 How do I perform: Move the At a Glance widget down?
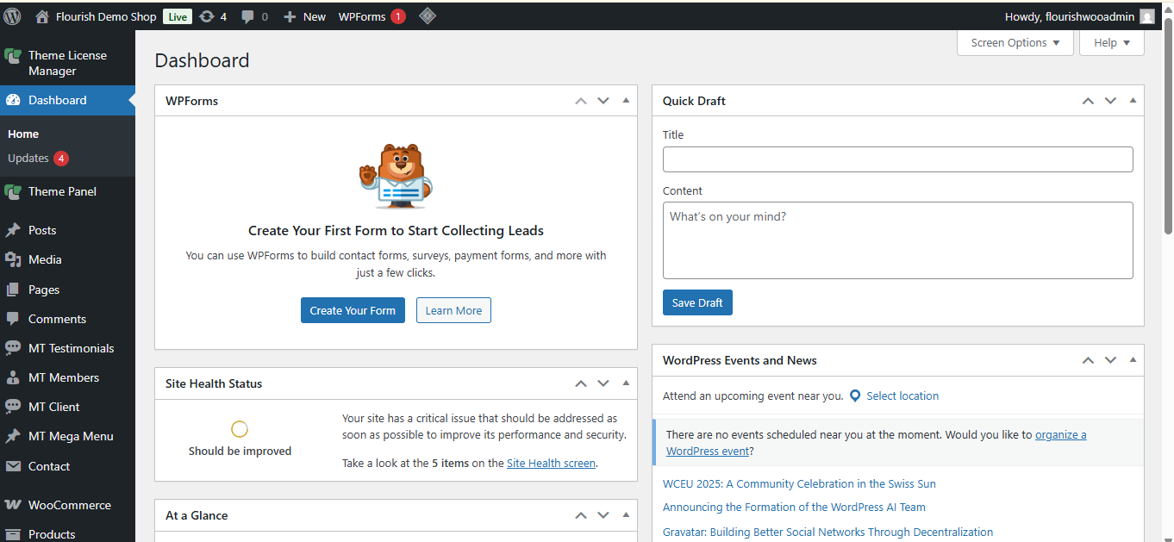[603, 515]
